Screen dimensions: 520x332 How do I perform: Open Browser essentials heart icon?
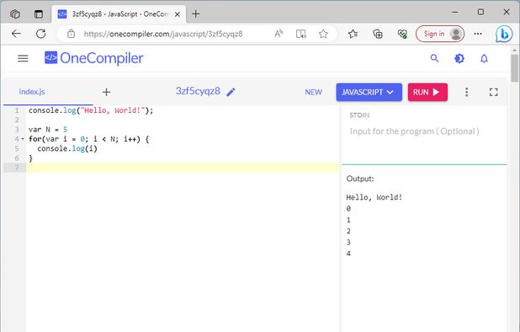[402, 34]
